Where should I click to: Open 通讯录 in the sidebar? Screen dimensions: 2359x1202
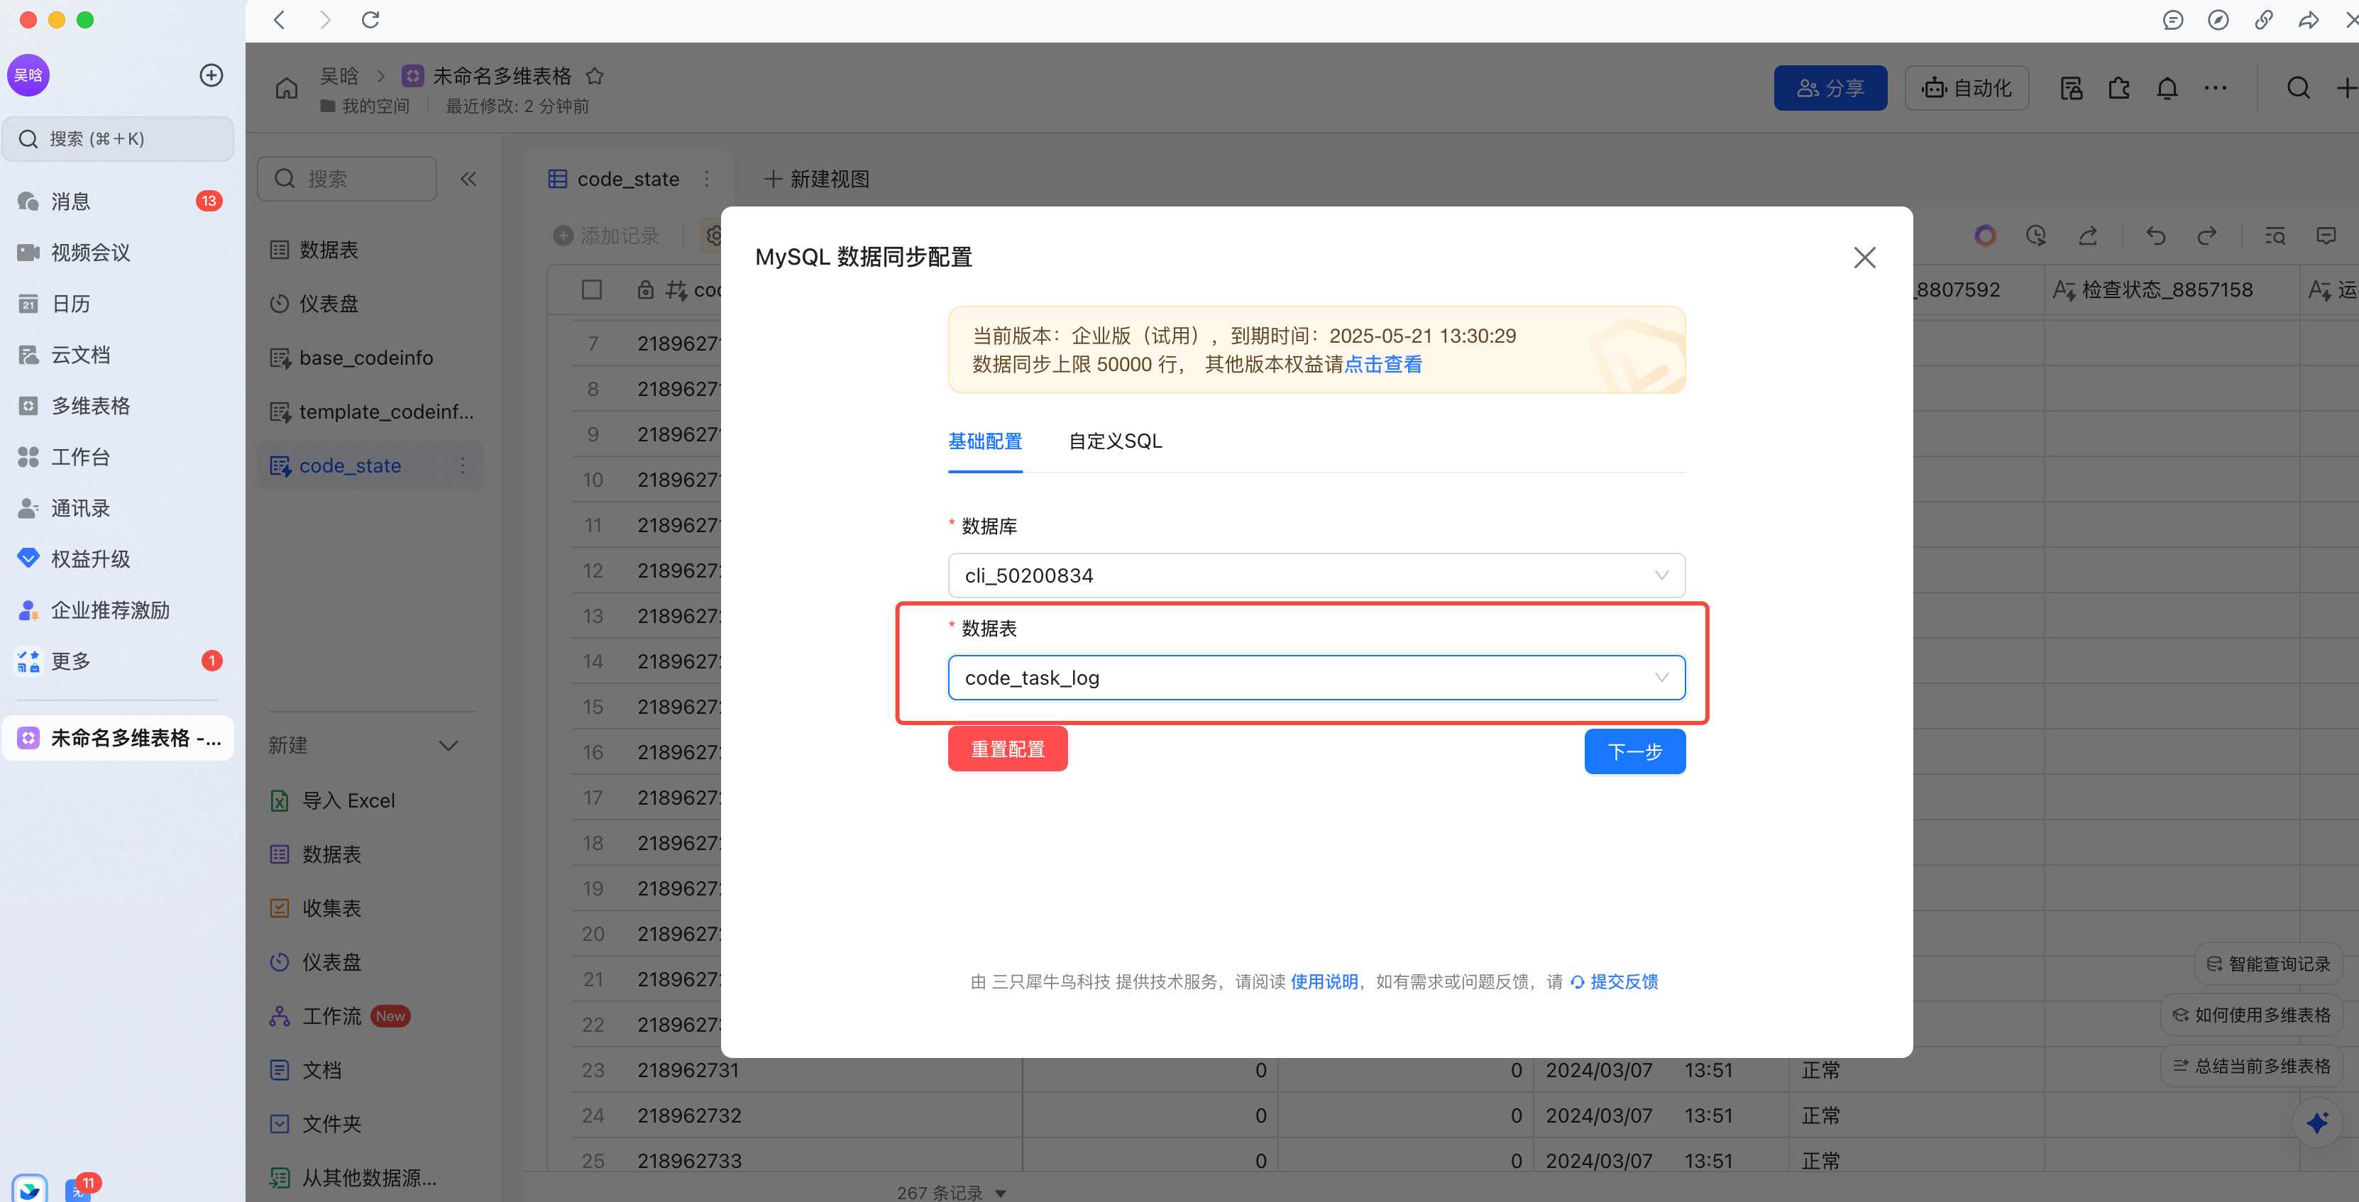[118, 508]
